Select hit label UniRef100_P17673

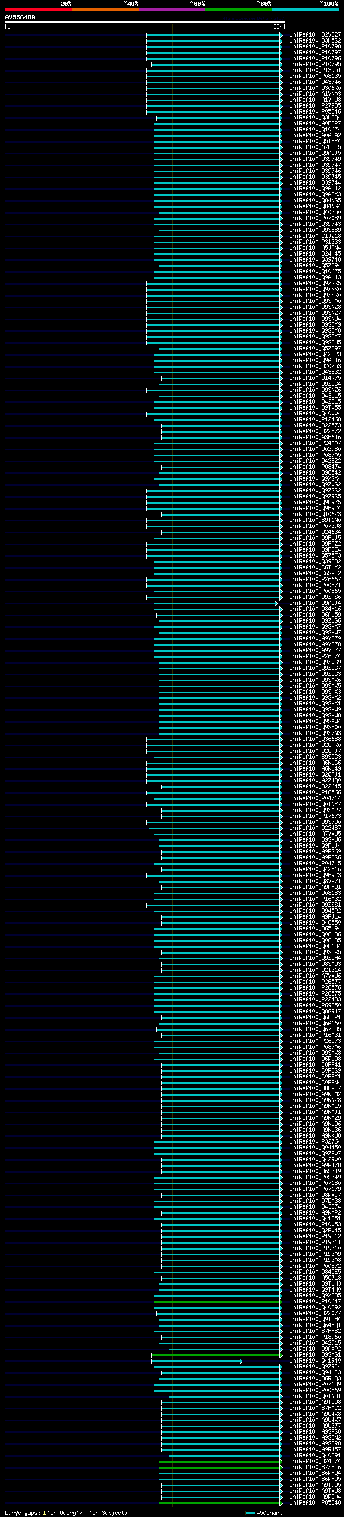315,816
